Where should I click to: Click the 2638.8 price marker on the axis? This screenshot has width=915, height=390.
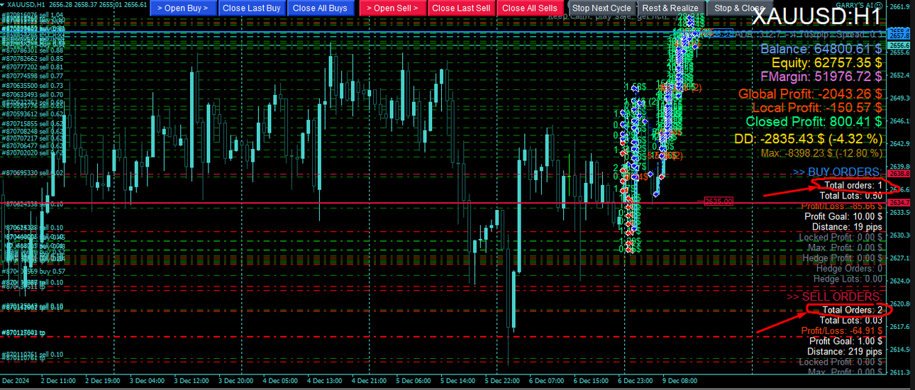(899, 173)
